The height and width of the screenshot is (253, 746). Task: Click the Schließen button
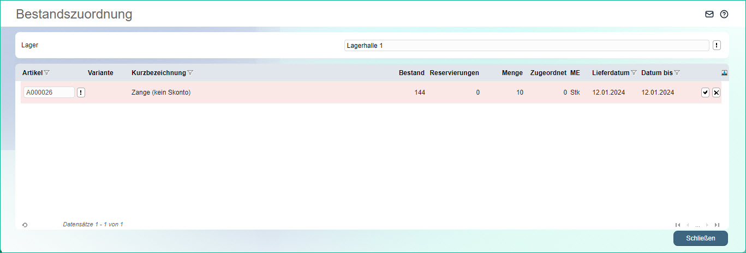(x=701, y=238)
